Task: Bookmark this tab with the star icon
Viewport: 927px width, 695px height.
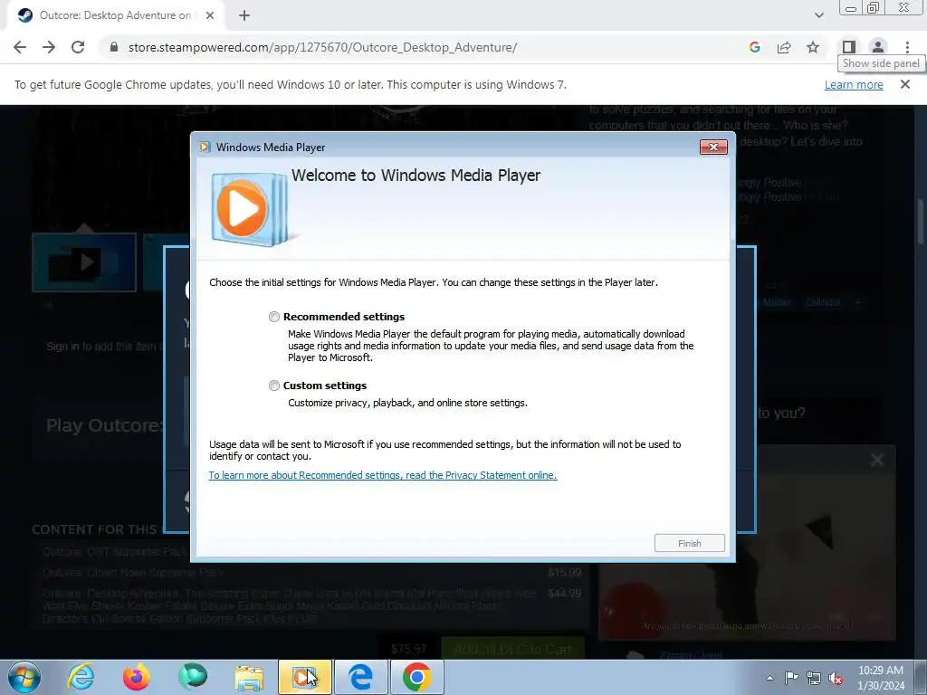Action: (x=813, y=47)
